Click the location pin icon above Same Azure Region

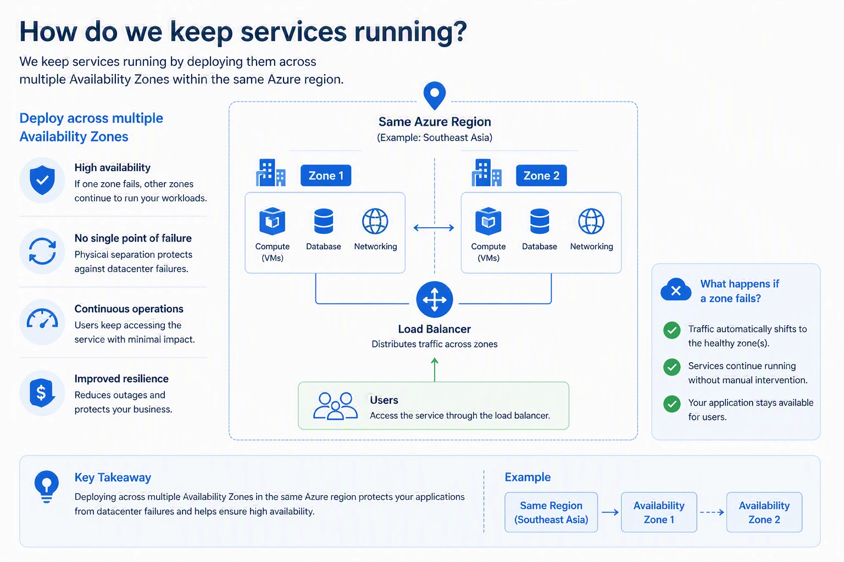pyautogui.click(x=434, y=95)
